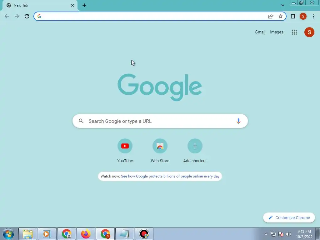Open the YouTube shortcut
The width and height of the screenshot is (320, 240).
[125, 151]
